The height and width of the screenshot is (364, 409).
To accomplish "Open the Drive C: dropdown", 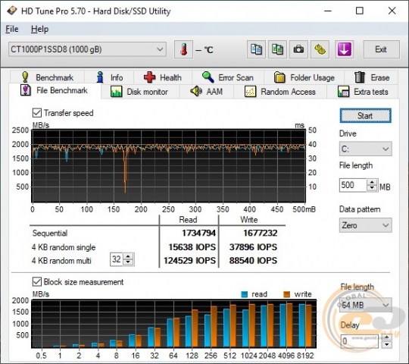I will (365, 149).
